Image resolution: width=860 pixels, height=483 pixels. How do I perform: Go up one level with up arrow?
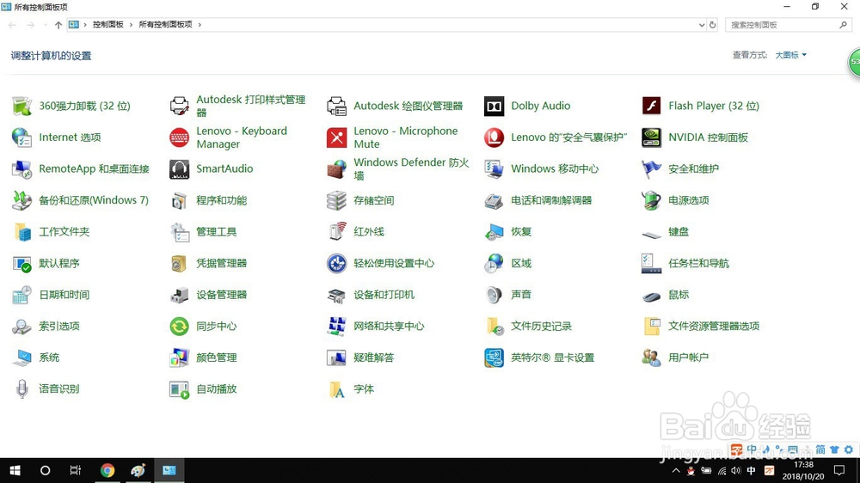click(58, 25)
